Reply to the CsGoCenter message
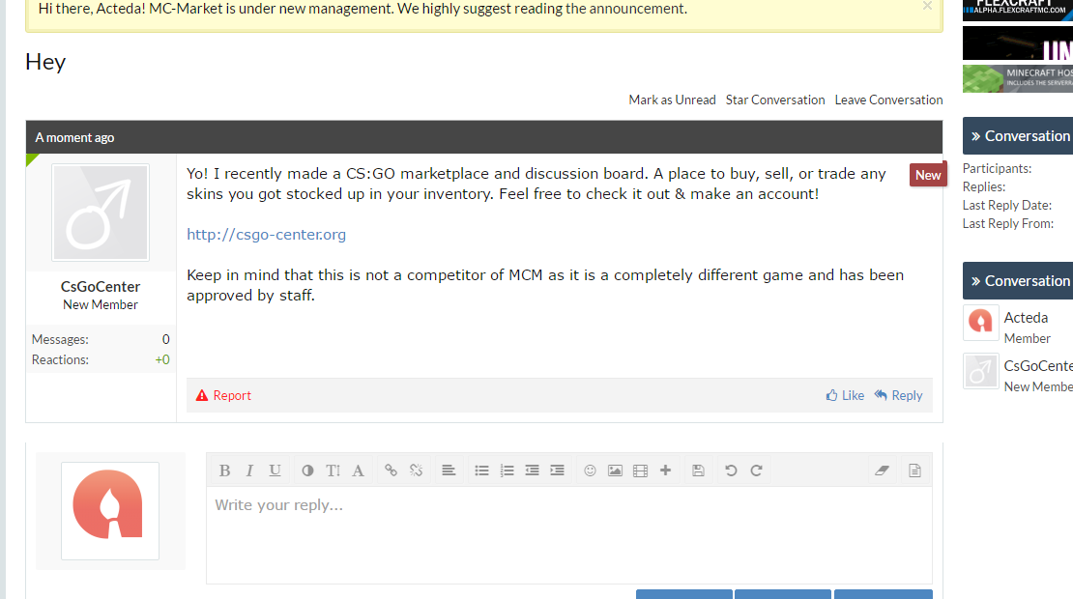This screenshot has width=1073, height=599. pyautogui.click(x=898, y=395)
